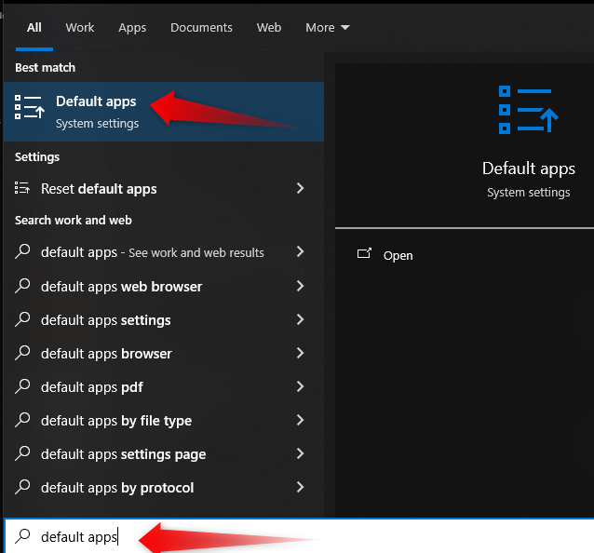The image size is (594, 553).
Task: Click search icon beside 'default apps by protocol'
Action: (22, 487)
